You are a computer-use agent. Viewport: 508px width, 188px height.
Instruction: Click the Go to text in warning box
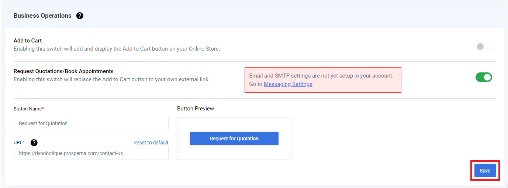click(256, 84)
